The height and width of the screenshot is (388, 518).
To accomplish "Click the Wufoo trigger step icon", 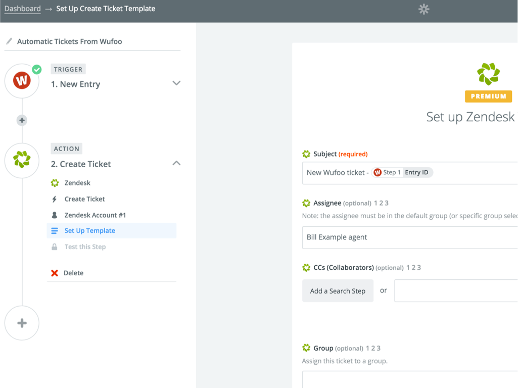I will click(22, 81).
